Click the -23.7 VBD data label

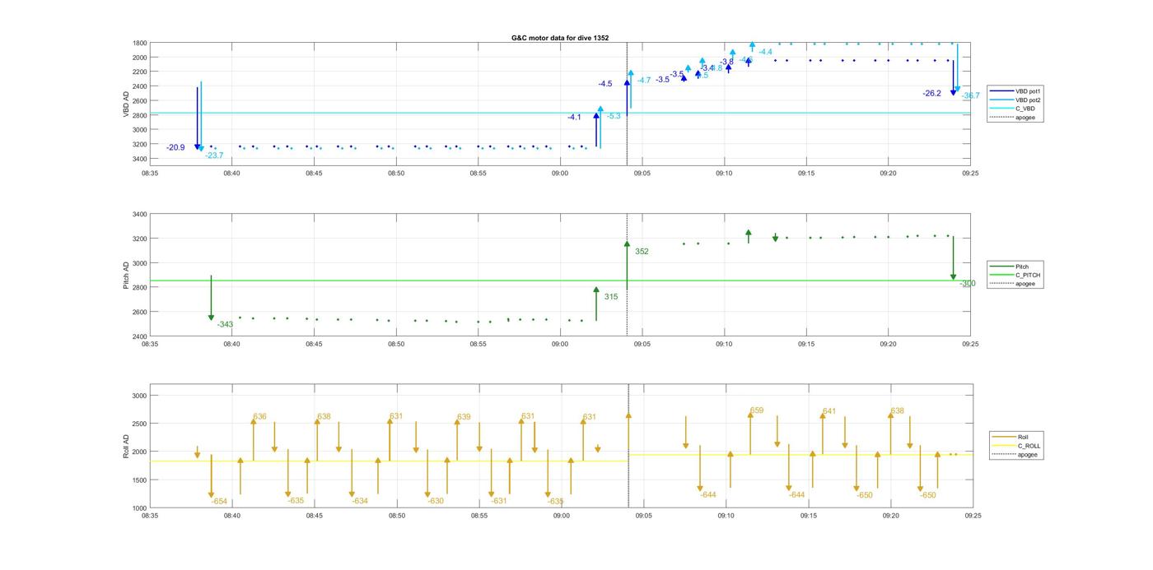(x=214, y=155)
